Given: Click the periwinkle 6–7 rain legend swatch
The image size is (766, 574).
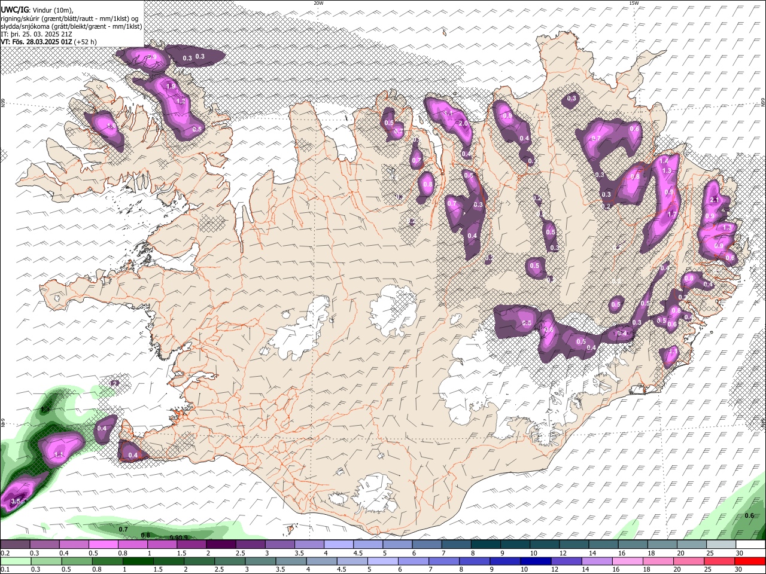Looking at the screenshot, I should pyautogui.click(x=414, y=561).
